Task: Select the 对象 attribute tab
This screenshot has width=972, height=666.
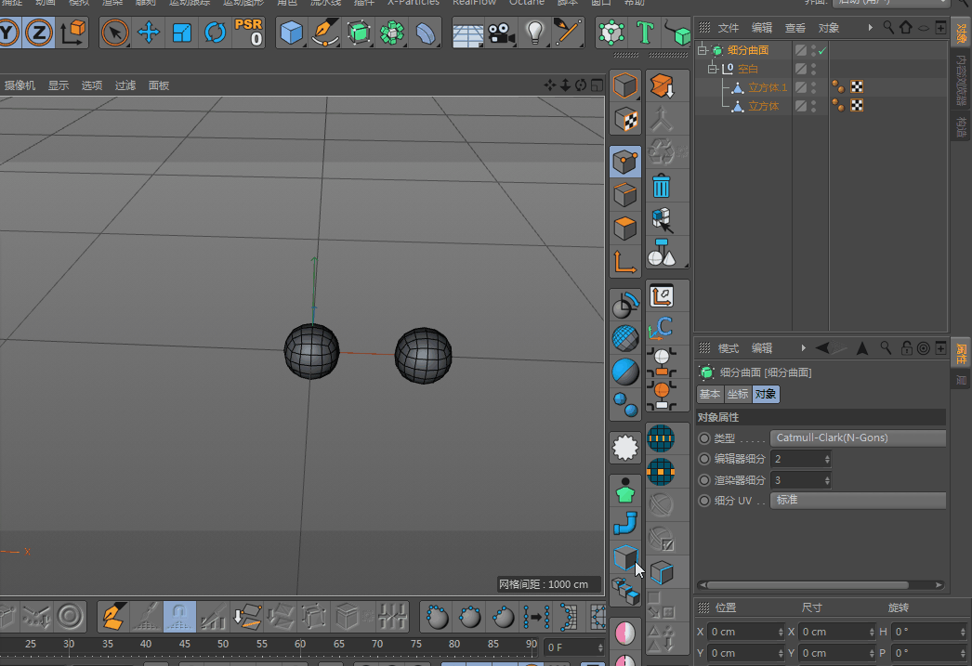Action: 766,394
